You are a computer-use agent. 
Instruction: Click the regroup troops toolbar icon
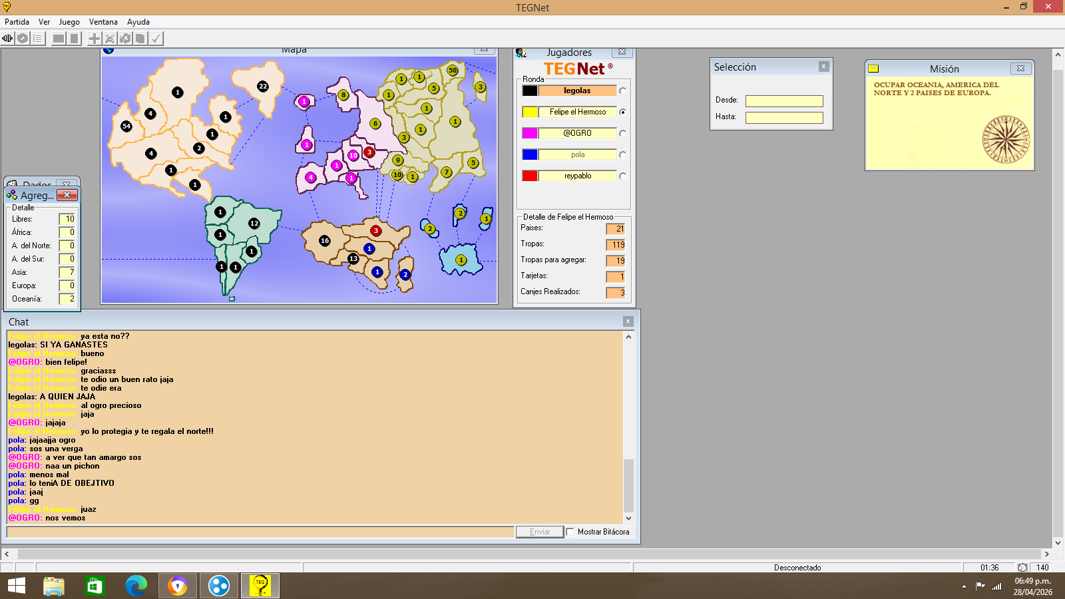pos(125,39)
